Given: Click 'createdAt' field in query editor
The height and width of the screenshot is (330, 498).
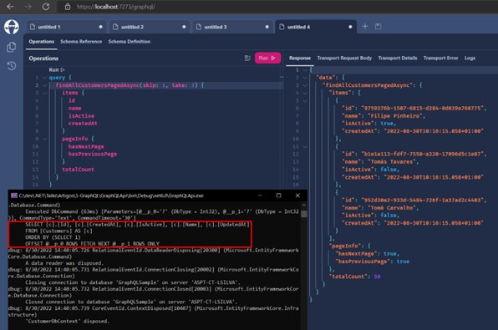Looking at the screenshot, I should 83,124.
